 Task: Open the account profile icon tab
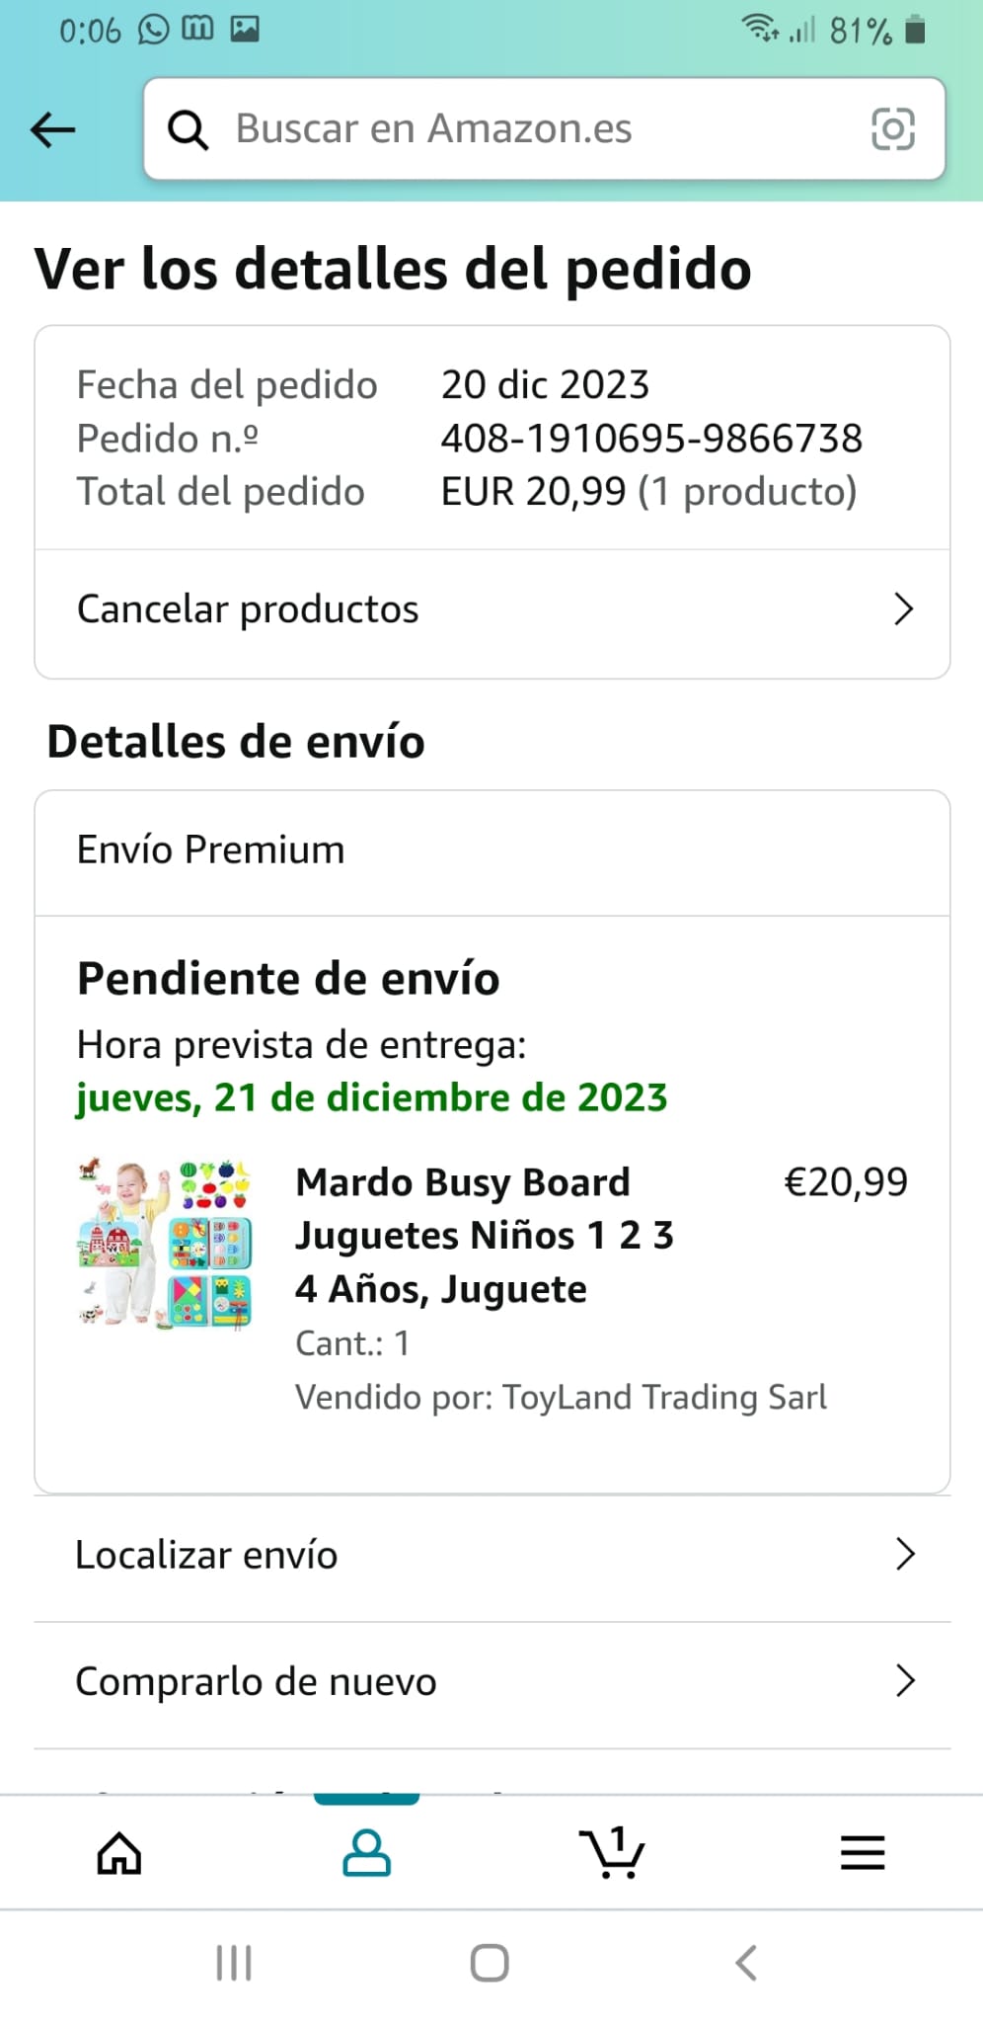[x=366, y=1853]
